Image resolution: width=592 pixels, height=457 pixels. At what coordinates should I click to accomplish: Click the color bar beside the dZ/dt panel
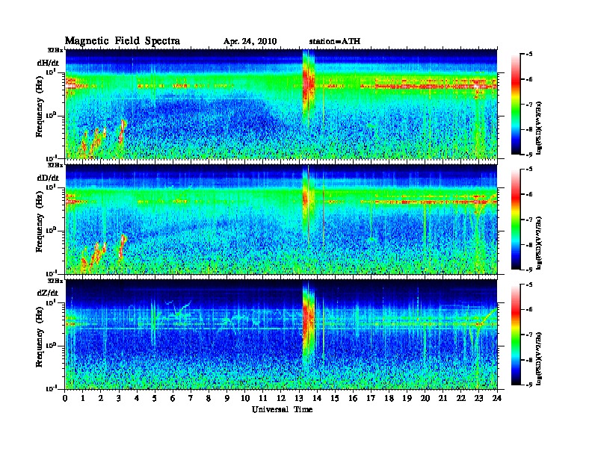516,335
